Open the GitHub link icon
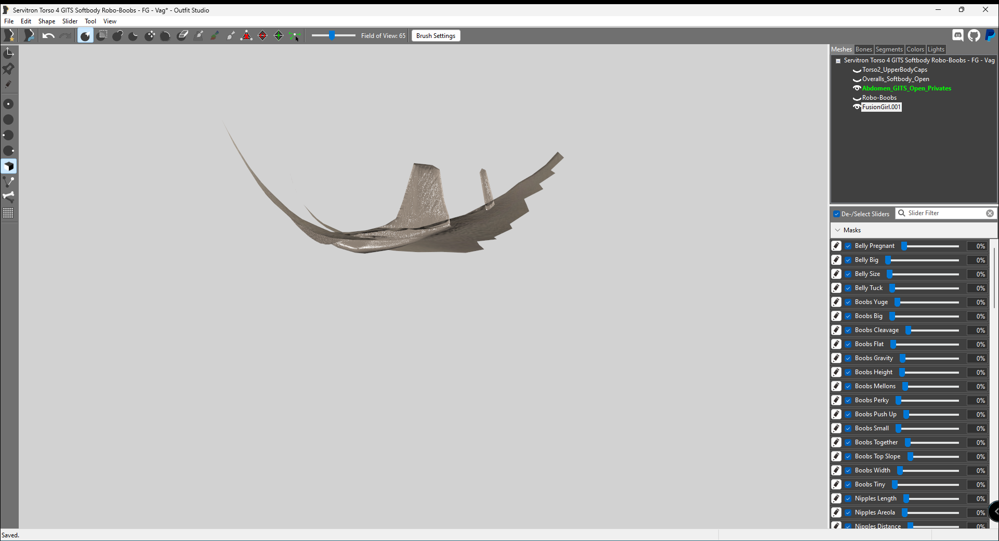This screenshot has width=999, height=541. click(x=974, y=35)
